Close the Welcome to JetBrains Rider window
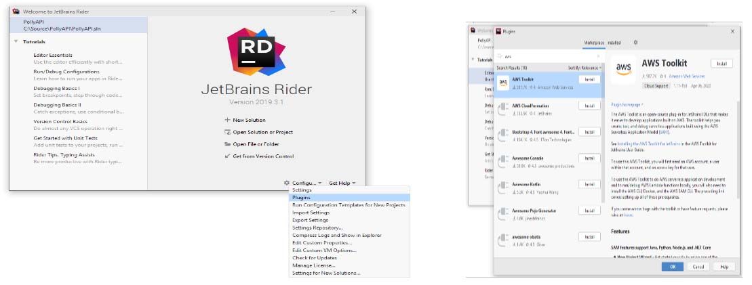Screen dimensions: 752x285 pos(354,12)
